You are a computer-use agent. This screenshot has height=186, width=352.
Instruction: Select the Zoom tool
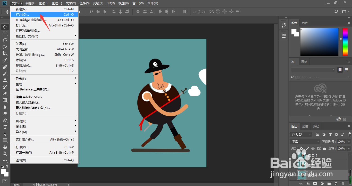[5, 154]
